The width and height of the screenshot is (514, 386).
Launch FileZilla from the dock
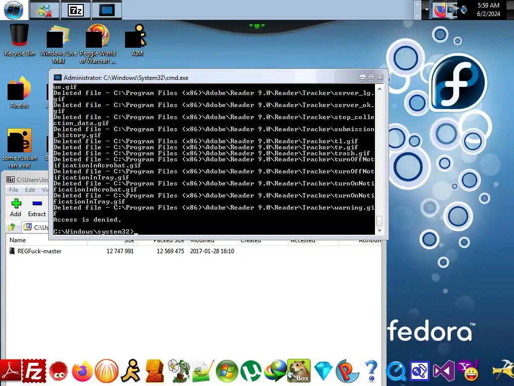pyautogui.click(x=34, y=371)
